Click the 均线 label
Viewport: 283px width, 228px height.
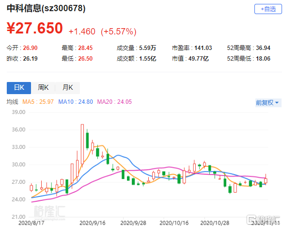click(x=13, y=102)
